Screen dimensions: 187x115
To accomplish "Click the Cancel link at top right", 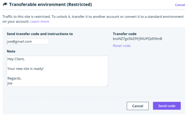I will 180,5.
